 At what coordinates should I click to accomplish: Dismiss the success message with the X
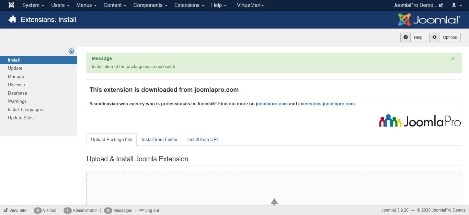453,58
